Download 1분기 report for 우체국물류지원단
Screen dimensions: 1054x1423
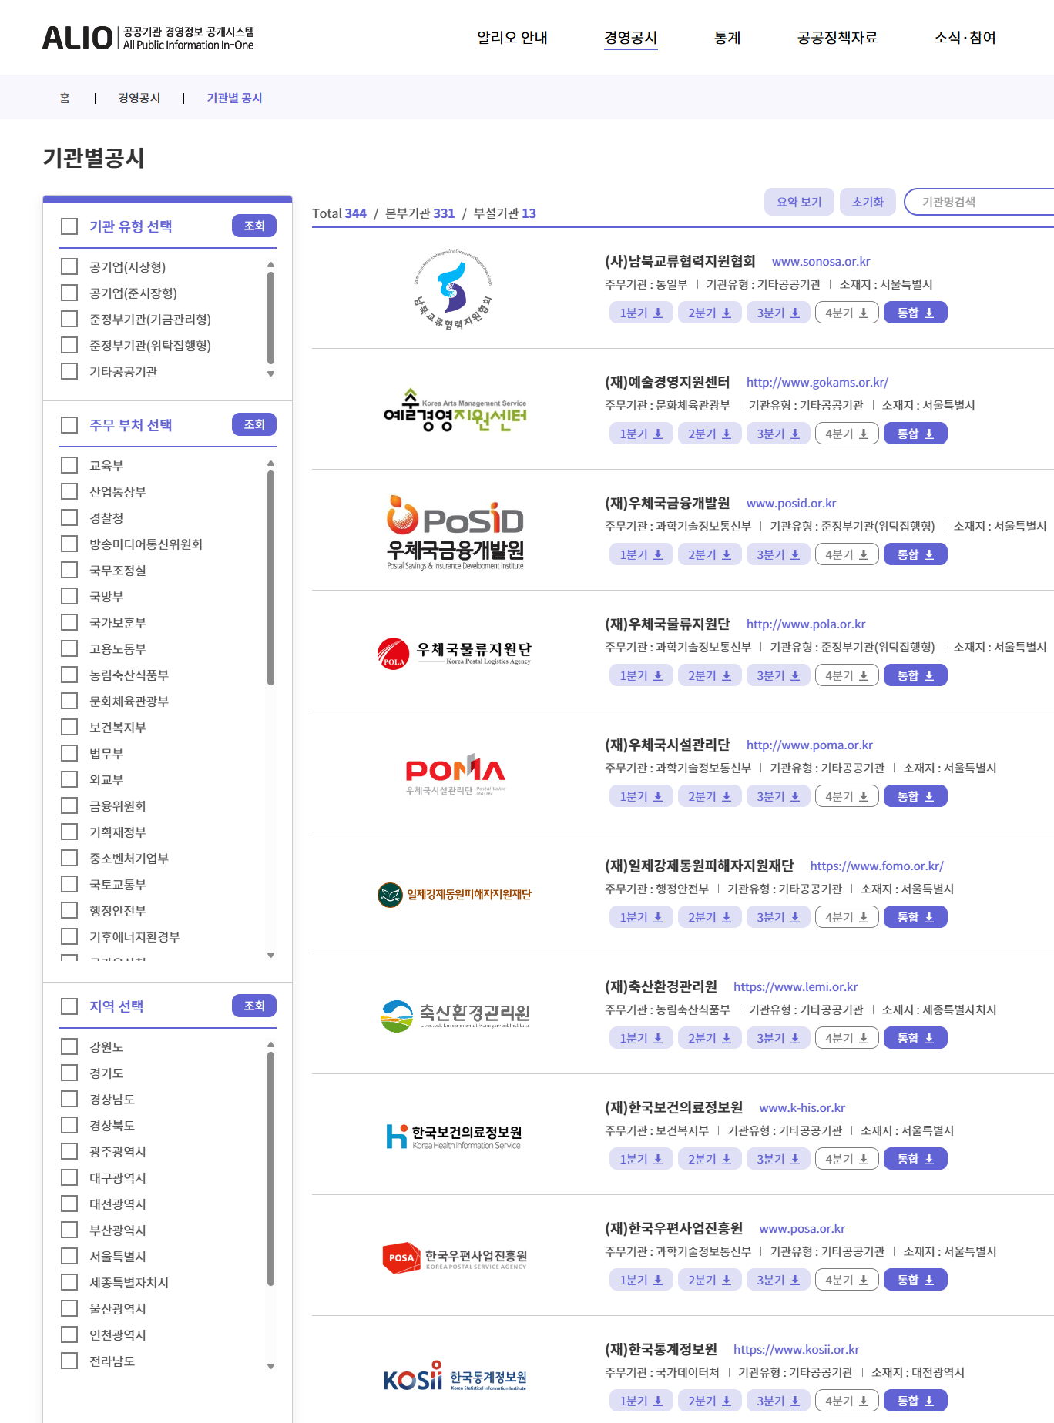641,675
